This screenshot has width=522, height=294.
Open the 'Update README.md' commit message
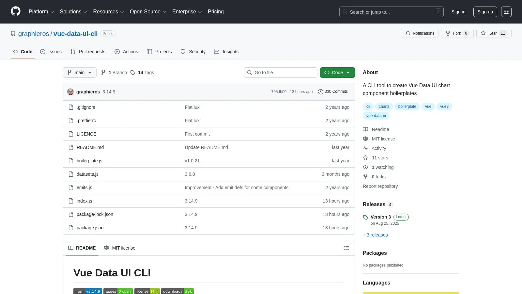[x=206, y=147]
